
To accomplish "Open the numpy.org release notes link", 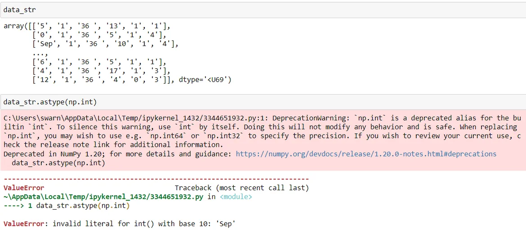I will pyautogui.click(x=366, y=154).
